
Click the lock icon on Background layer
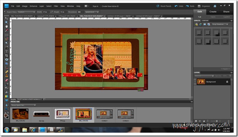227,82
